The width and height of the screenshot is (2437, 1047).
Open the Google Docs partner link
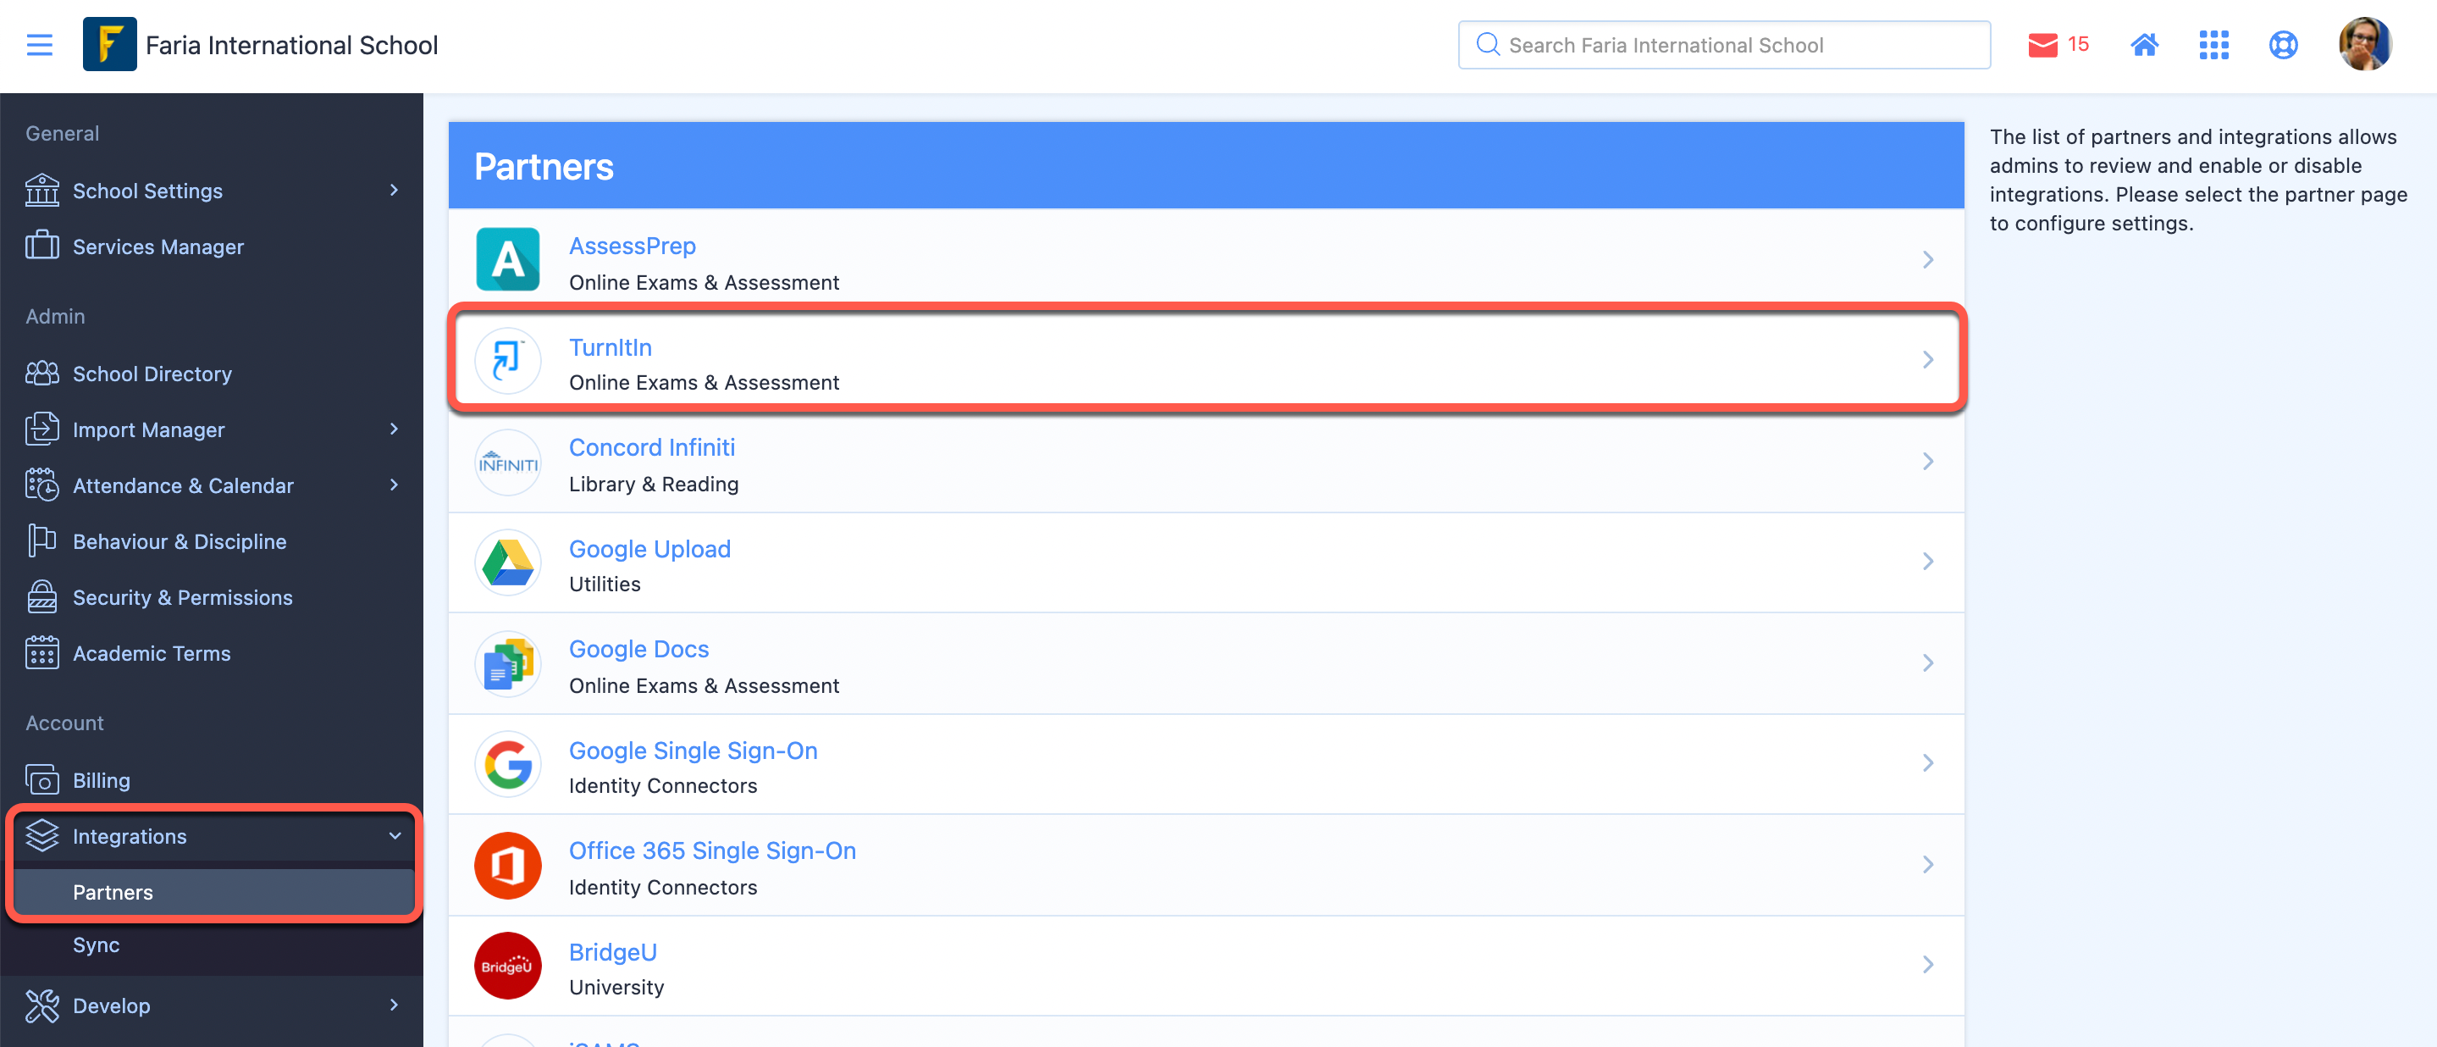pos(638,650)
